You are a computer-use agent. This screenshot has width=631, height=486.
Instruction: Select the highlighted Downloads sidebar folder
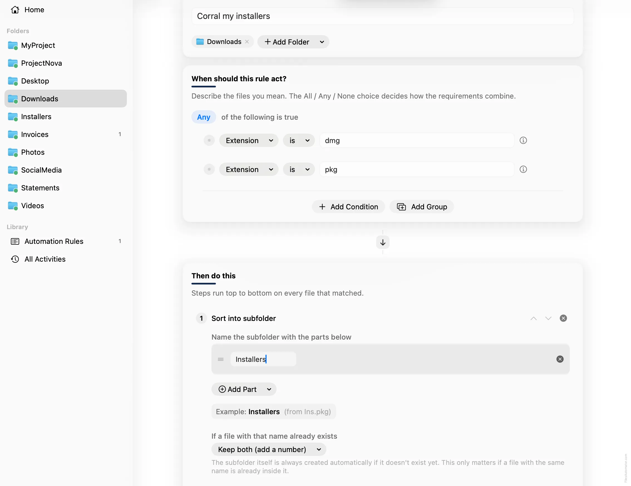[x=66, y=99]
